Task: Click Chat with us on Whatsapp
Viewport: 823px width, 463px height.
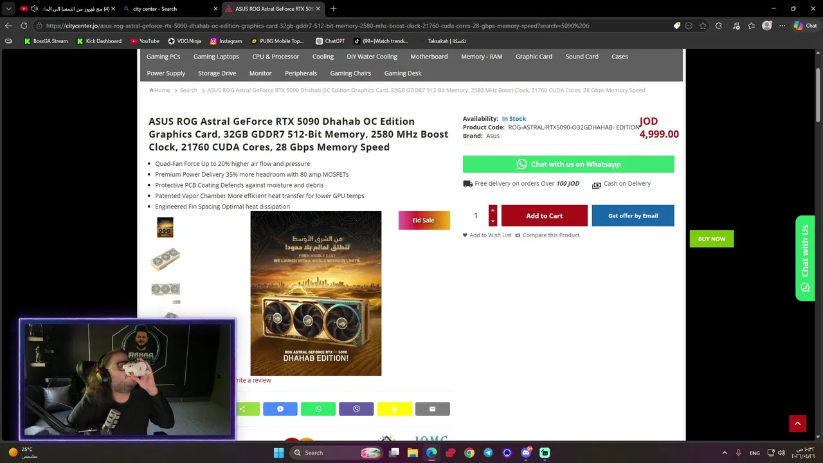Action: (568, 164)
